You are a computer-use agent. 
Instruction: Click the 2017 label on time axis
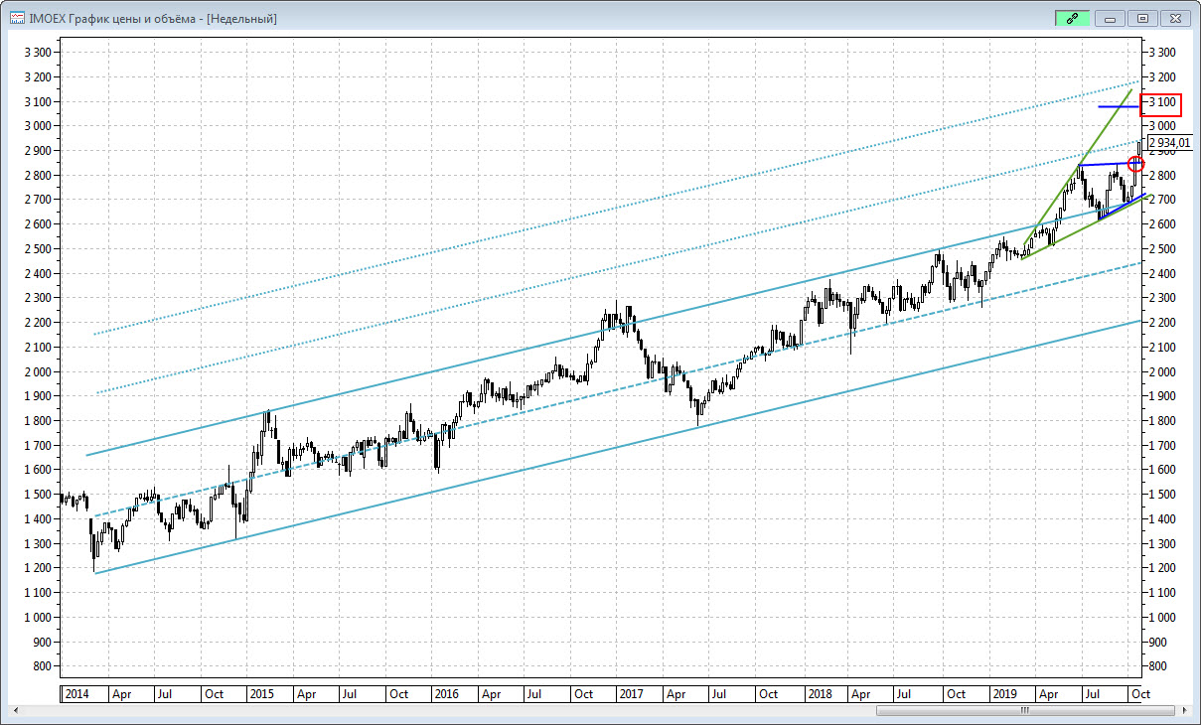(x=633, y=694)
